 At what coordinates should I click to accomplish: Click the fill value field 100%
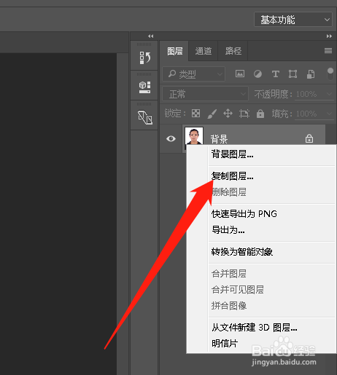coord(306,114)
